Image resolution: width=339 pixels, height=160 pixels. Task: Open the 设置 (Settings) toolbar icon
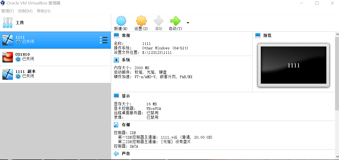click(x=141, y=21)
